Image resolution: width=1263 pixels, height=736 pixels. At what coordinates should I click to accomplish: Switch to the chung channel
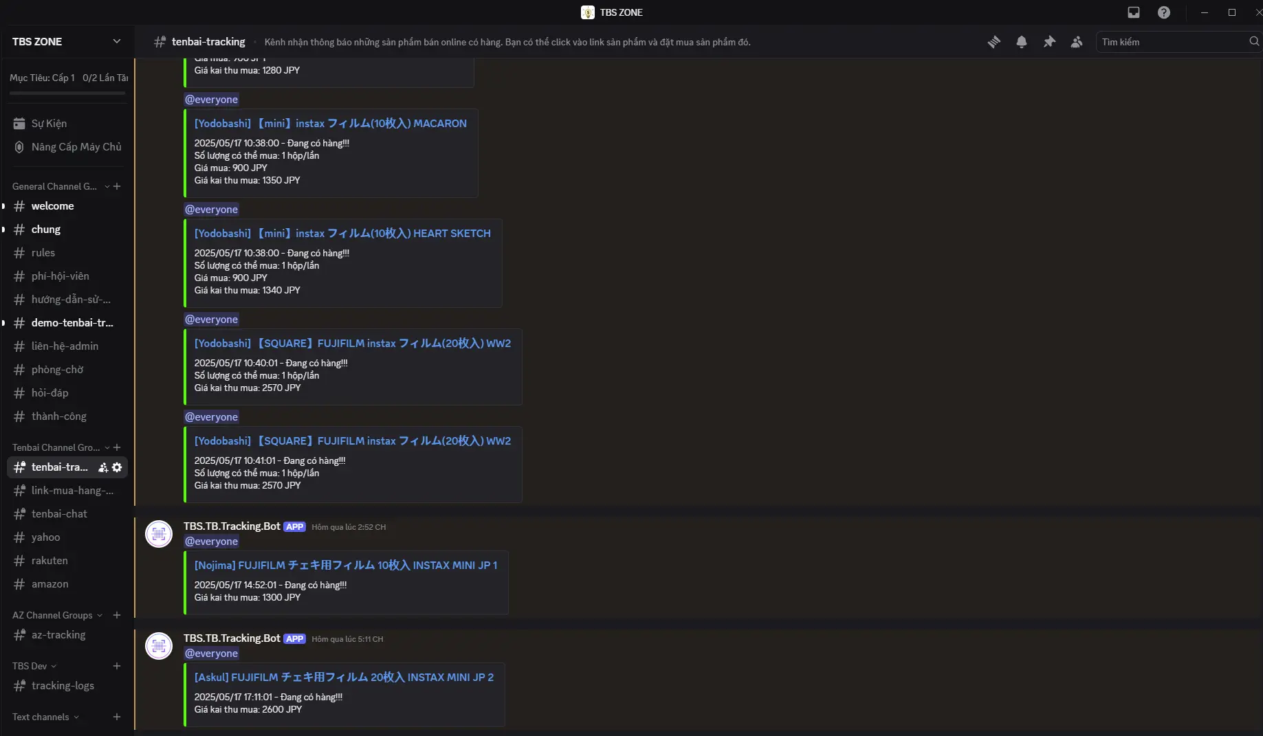click(67, 230)
